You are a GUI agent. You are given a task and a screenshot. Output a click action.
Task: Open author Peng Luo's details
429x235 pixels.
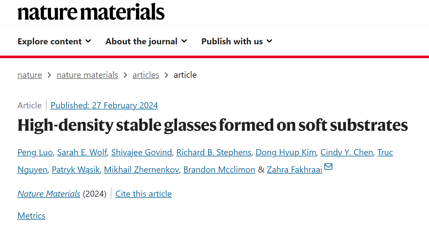[x=35, y=152]
